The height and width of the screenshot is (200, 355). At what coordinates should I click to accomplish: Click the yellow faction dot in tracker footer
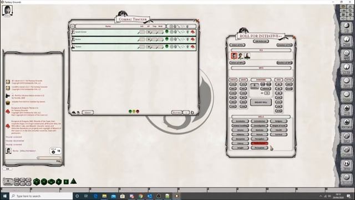(134, 111)
